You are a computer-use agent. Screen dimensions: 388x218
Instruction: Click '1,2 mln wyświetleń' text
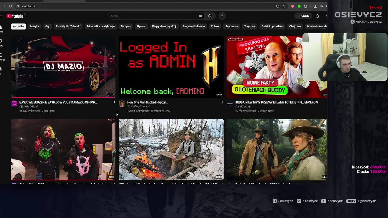(x=138, y=111)
